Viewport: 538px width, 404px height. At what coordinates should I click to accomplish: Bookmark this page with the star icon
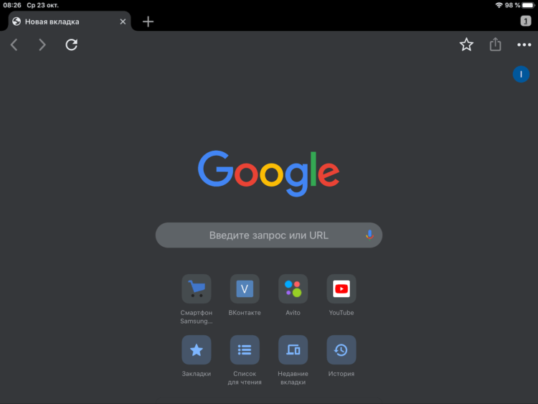(466, 44)
